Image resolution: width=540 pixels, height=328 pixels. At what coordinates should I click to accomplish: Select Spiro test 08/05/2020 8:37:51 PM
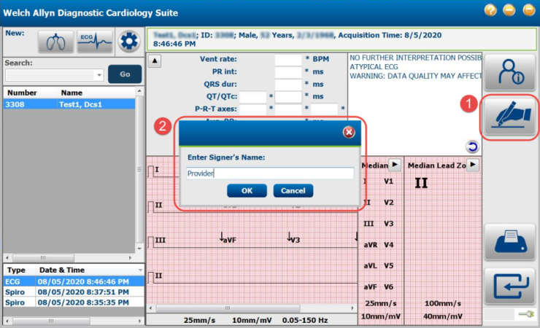[x=74, y=292]
